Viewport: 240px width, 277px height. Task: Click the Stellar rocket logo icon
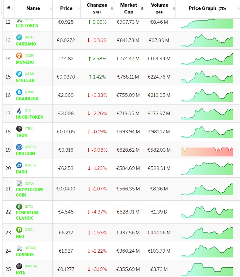point(19,74)
